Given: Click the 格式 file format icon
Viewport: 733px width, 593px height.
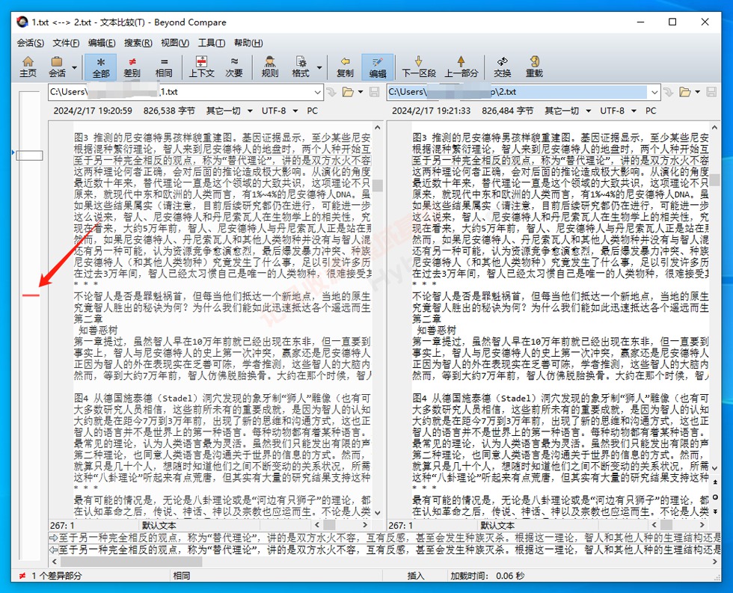Looking at the screenshot, I should click(x=301, y=67).
